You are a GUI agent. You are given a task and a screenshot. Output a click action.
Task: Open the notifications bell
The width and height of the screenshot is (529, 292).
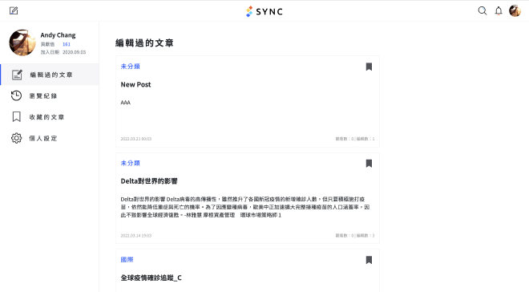tap(499, 10)
